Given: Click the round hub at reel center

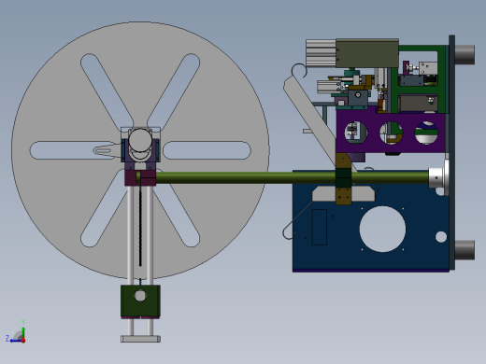Looking at the screenshot, I should pyautogui.click(x=140, y=141).
